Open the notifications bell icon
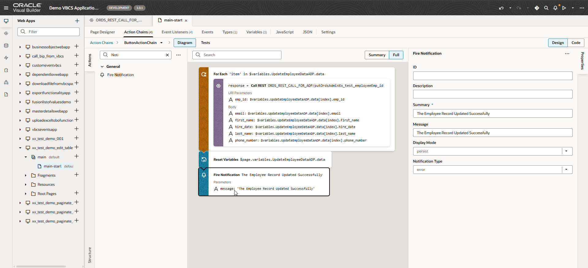Screen dimensions: 588x268 tap(555, 8)
